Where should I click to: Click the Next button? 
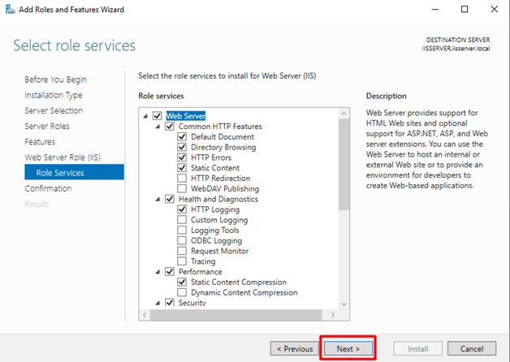[x=348, y=349]
